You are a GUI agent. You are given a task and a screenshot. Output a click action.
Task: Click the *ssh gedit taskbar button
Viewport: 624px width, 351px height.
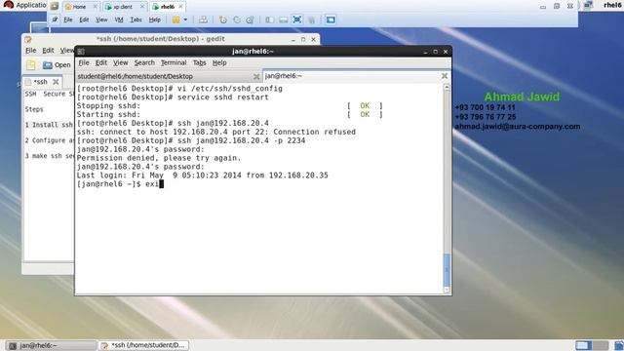(143, 345)
